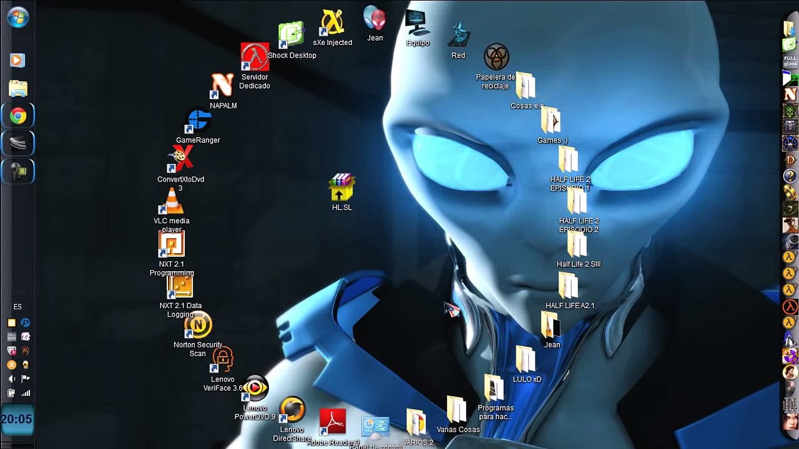This screenshot has width=799, height=449.
Task: Show the network signal status
Action: 26,393
